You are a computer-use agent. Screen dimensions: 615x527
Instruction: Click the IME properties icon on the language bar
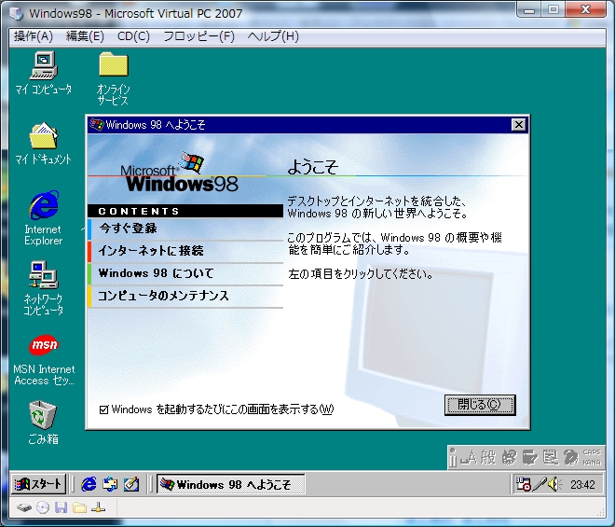(551, 457)
